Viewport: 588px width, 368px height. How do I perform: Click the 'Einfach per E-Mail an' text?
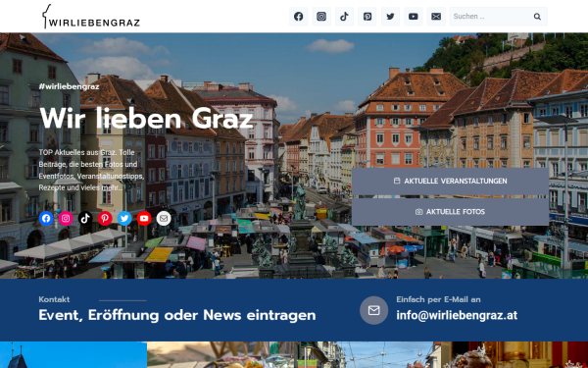[x=438, y=299]
